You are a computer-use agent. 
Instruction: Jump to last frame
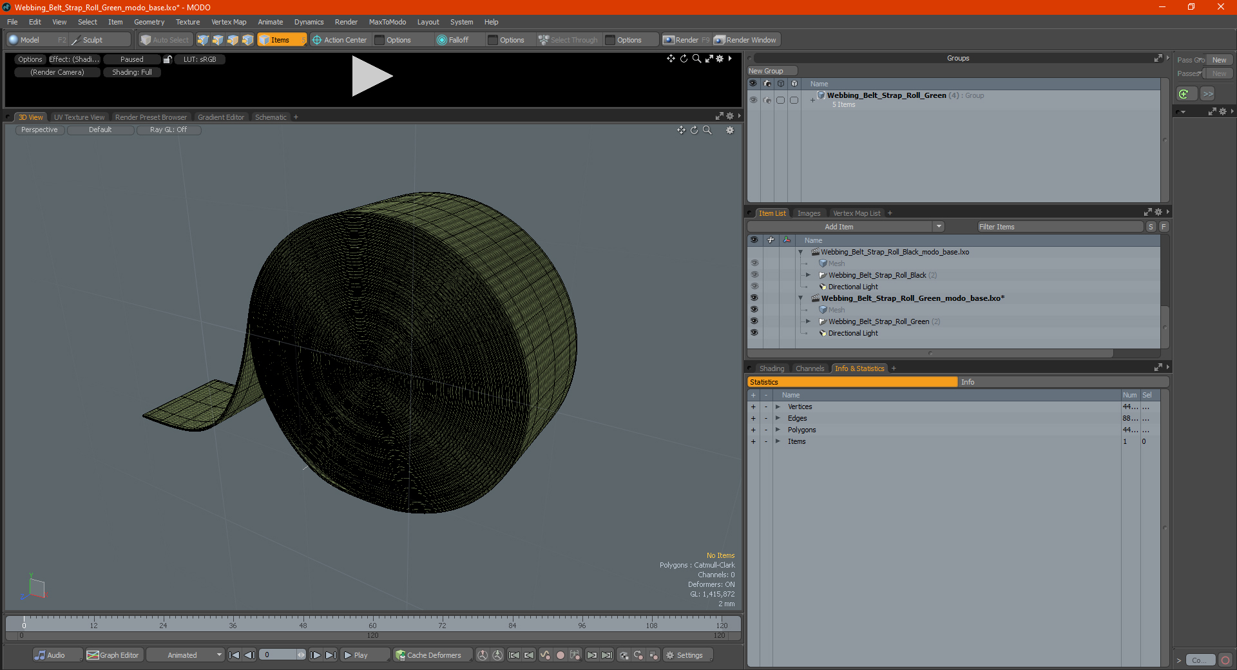(x=331, y=655)
